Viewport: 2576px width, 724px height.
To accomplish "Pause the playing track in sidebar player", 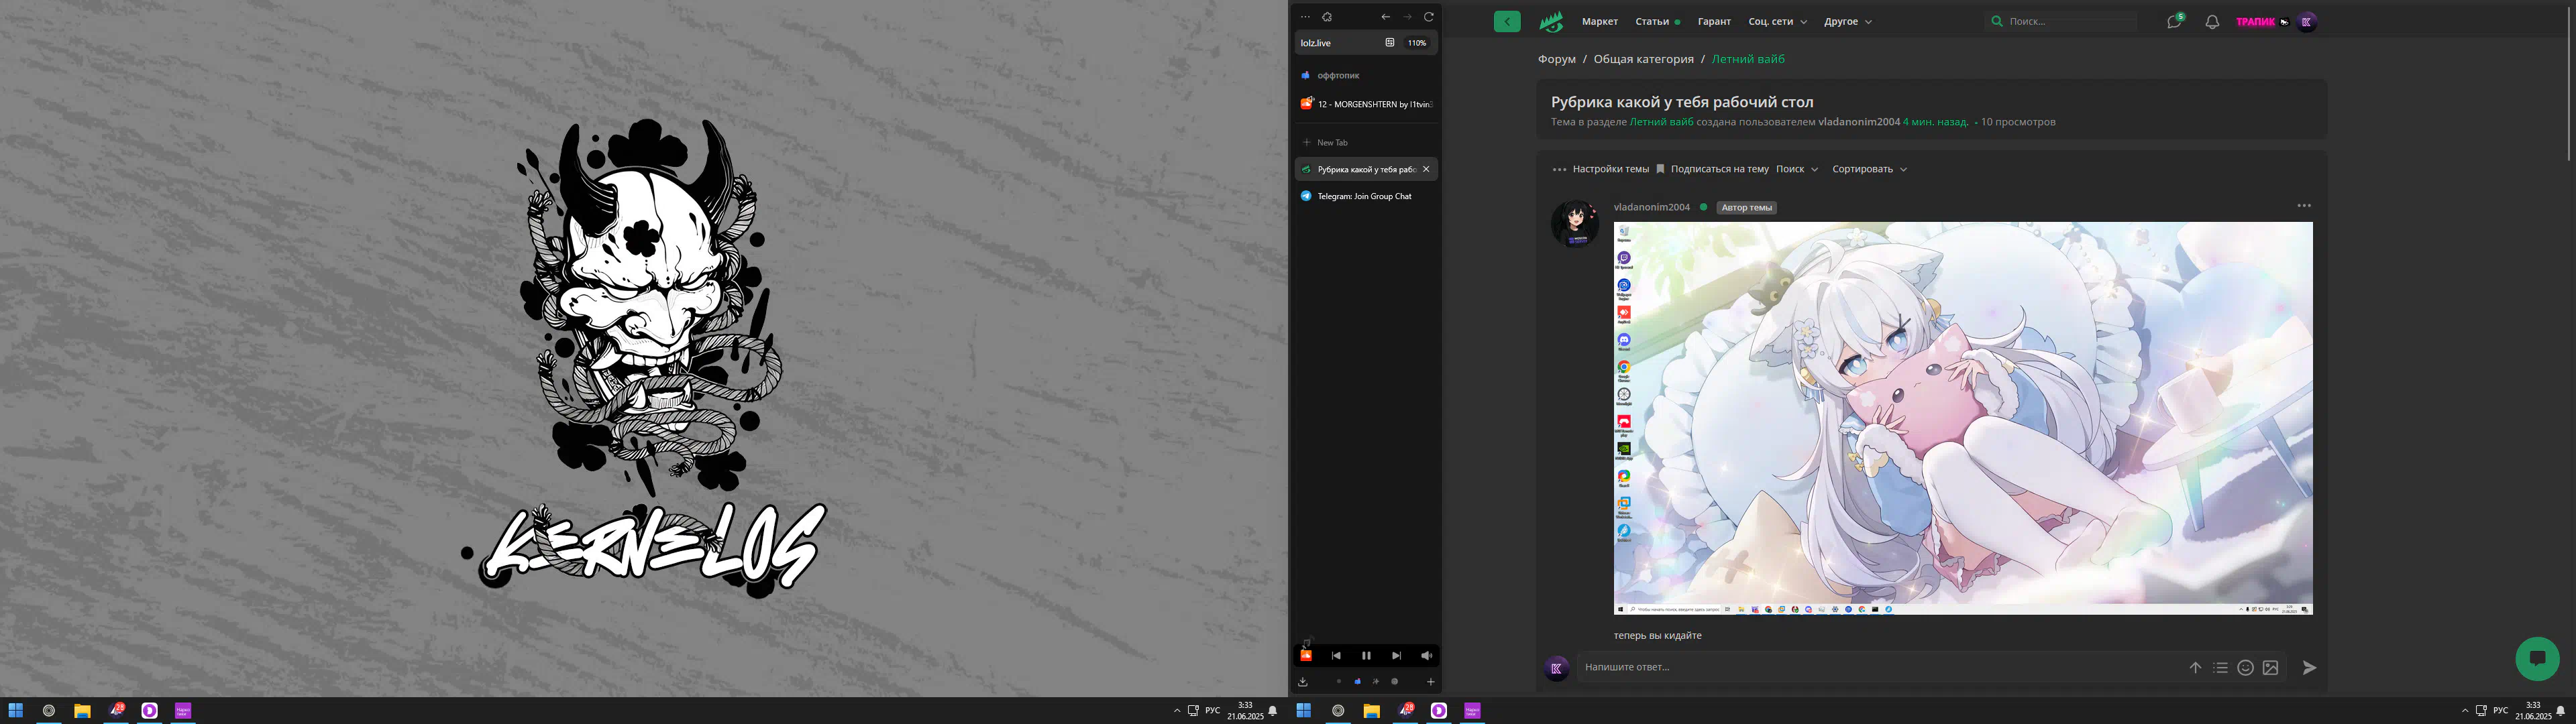I will click(1366, 656).
